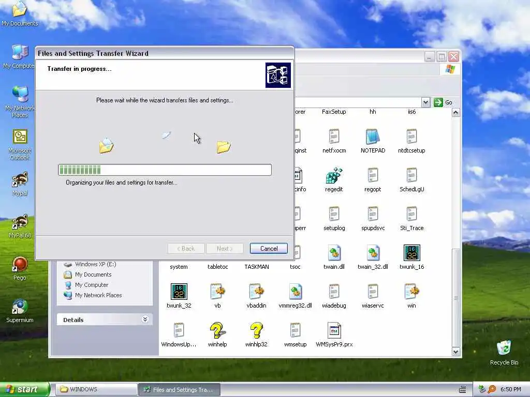
Task: Select the vmmreg32.dll file icon
Action: click(x=295, y=292)
